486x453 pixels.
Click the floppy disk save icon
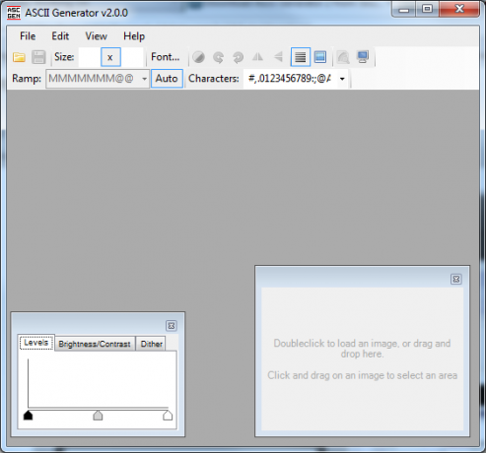pos(38,57)
